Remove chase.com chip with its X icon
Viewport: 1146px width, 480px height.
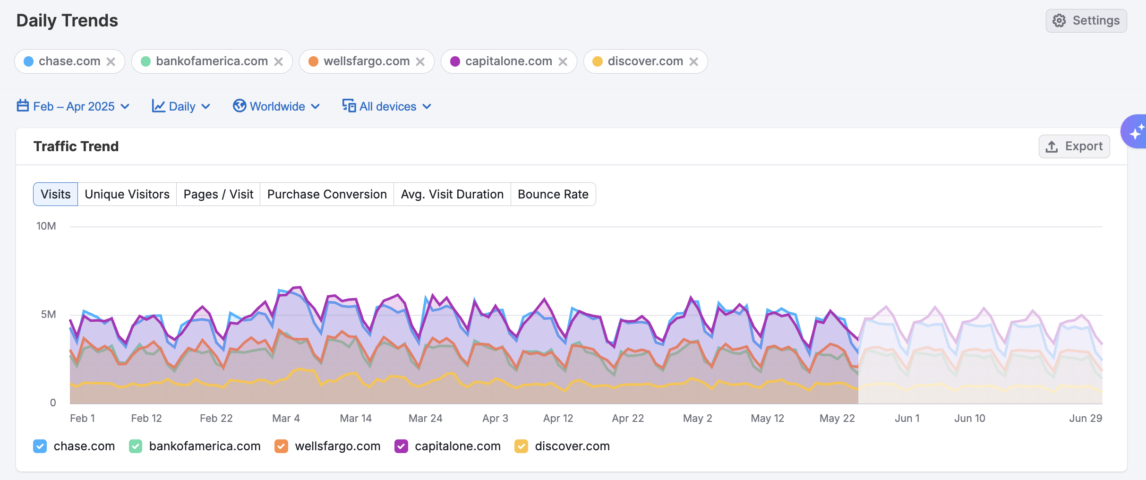point(111,62)
